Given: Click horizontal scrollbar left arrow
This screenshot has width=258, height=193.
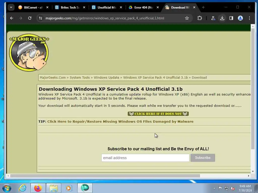Looking at the screenshot, I should click(x=8, y=176).
